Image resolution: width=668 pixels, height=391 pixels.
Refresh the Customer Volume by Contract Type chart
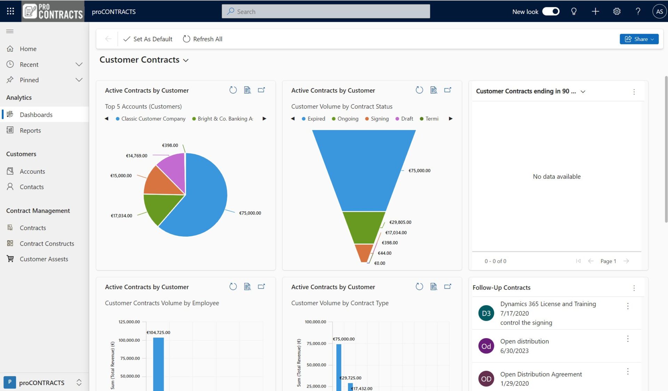[419, 286]
